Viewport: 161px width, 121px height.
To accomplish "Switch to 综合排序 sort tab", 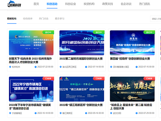I will tap(28, 19).
